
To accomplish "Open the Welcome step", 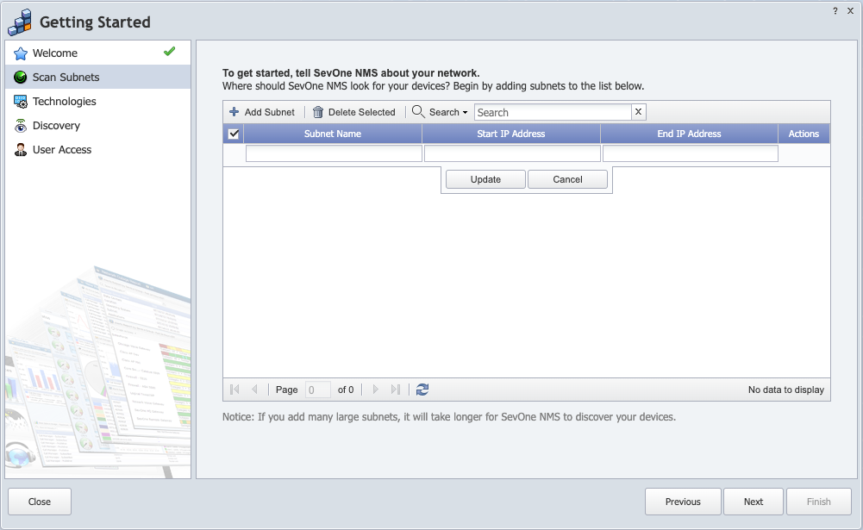I will pos(98,53).
